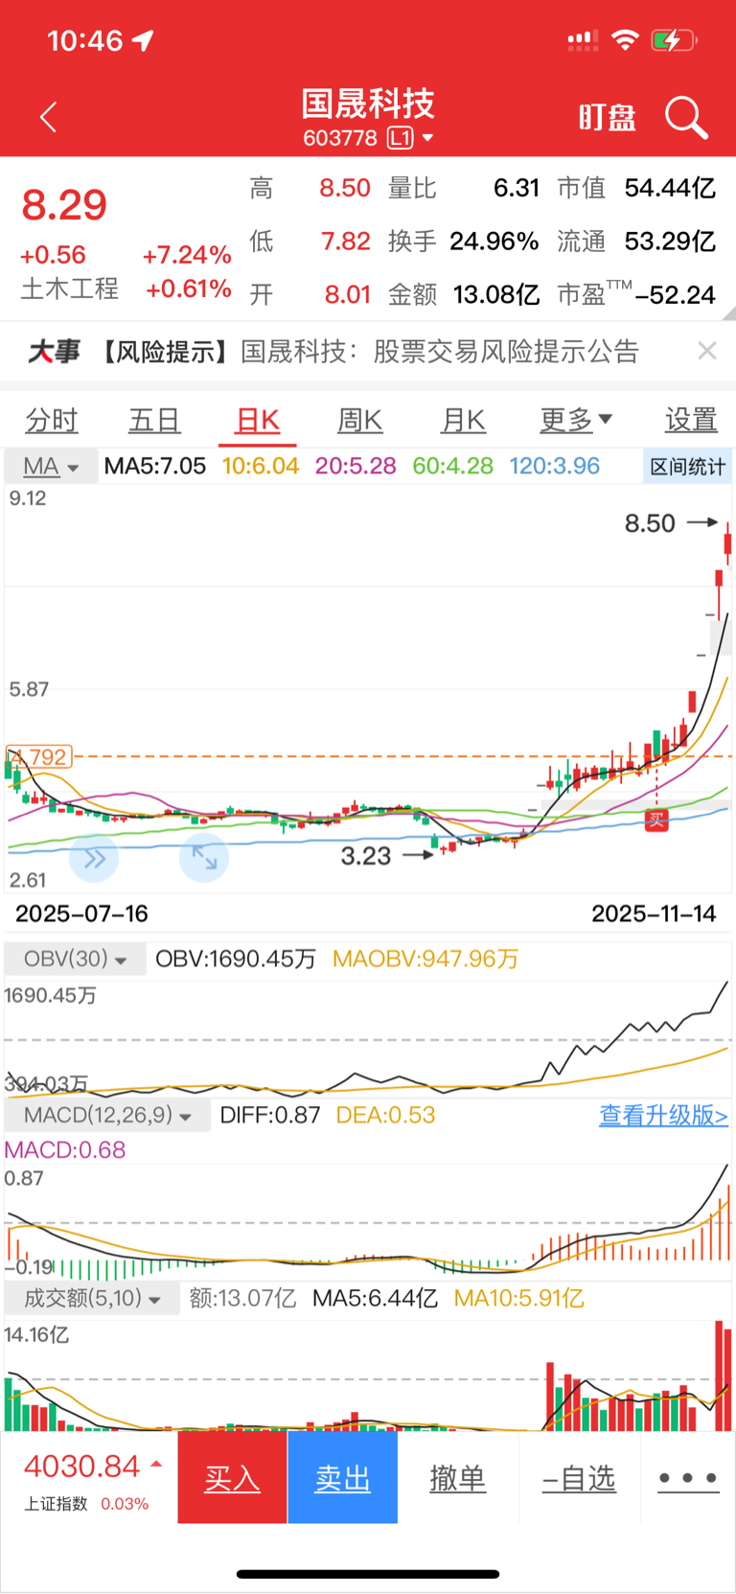Tap the expand-chart diagonal arrows icon
This screenshot has height=1594, width=736.
point(204,858)
